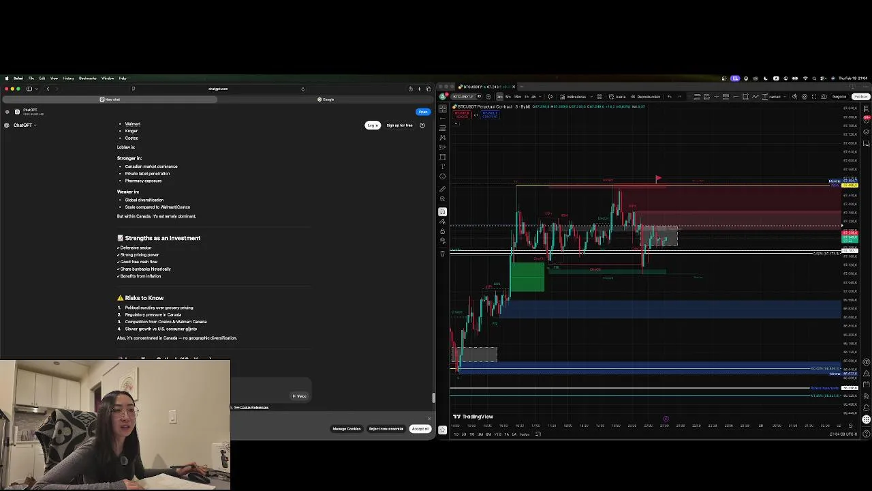872x491 pixels.
Task: Select the 4h timeframe
Action: tap(533, 97)
